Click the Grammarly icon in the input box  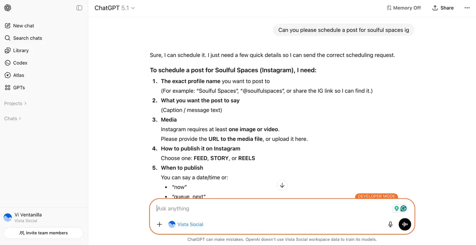click(404, 208)
